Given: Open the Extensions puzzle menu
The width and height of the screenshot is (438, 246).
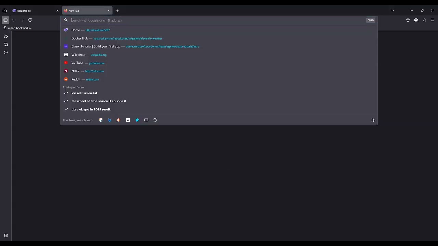Looking at the screenshot, I should coord(424,20).
